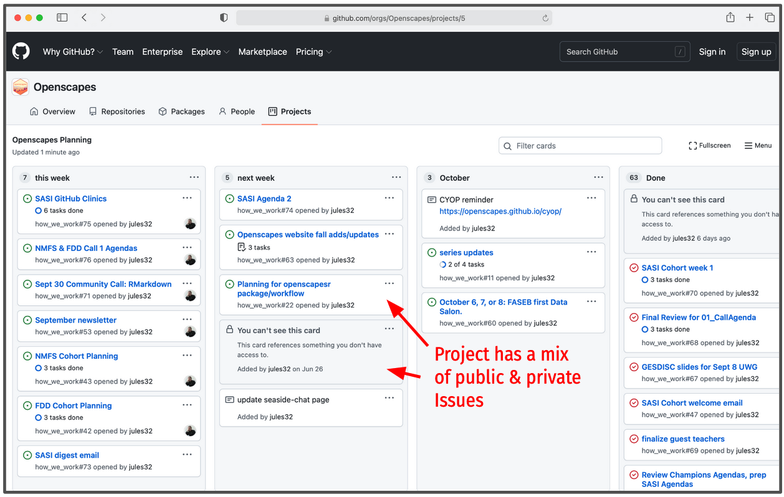
Task: Click assignee avatar on SASI GitHub Clinics card
Action: 190,224
